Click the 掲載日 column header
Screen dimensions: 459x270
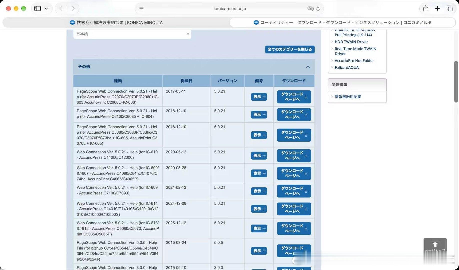tap(186, 81)
